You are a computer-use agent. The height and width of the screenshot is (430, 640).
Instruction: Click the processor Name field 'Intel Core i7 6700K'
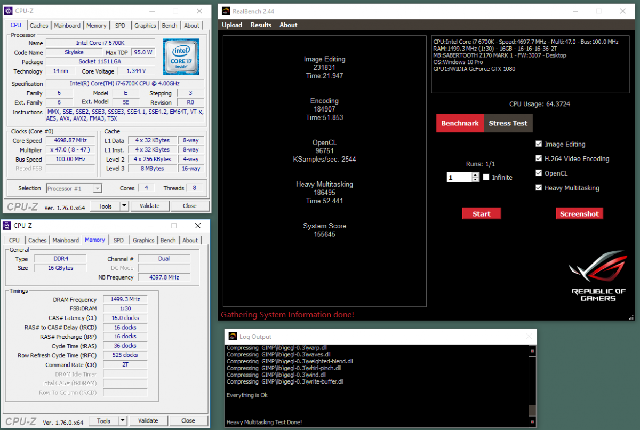(100, 43)
